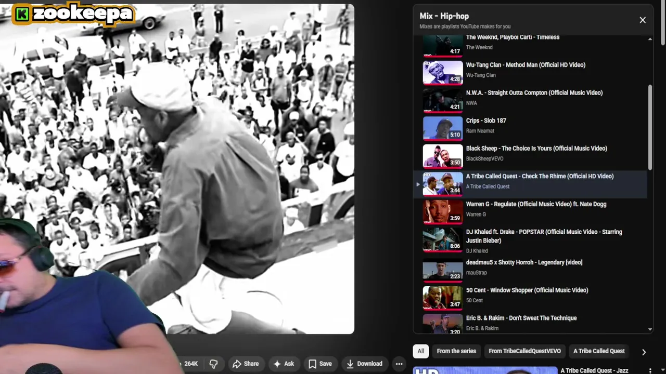Click the A Tribe Called Quest - Jazz title
This screenshot has width=666, height=374.
tap(594, 370)
